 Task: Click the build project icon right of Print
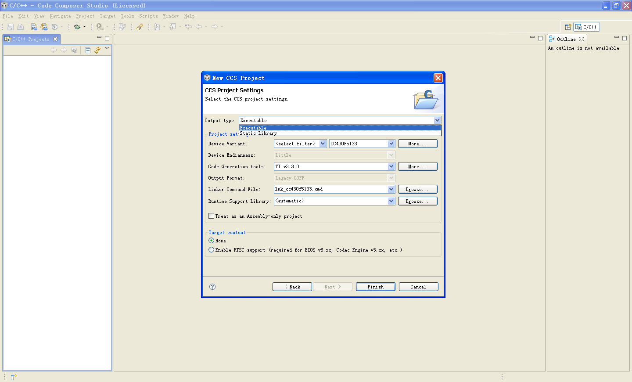pyautogui.click(x=34, y=27)
